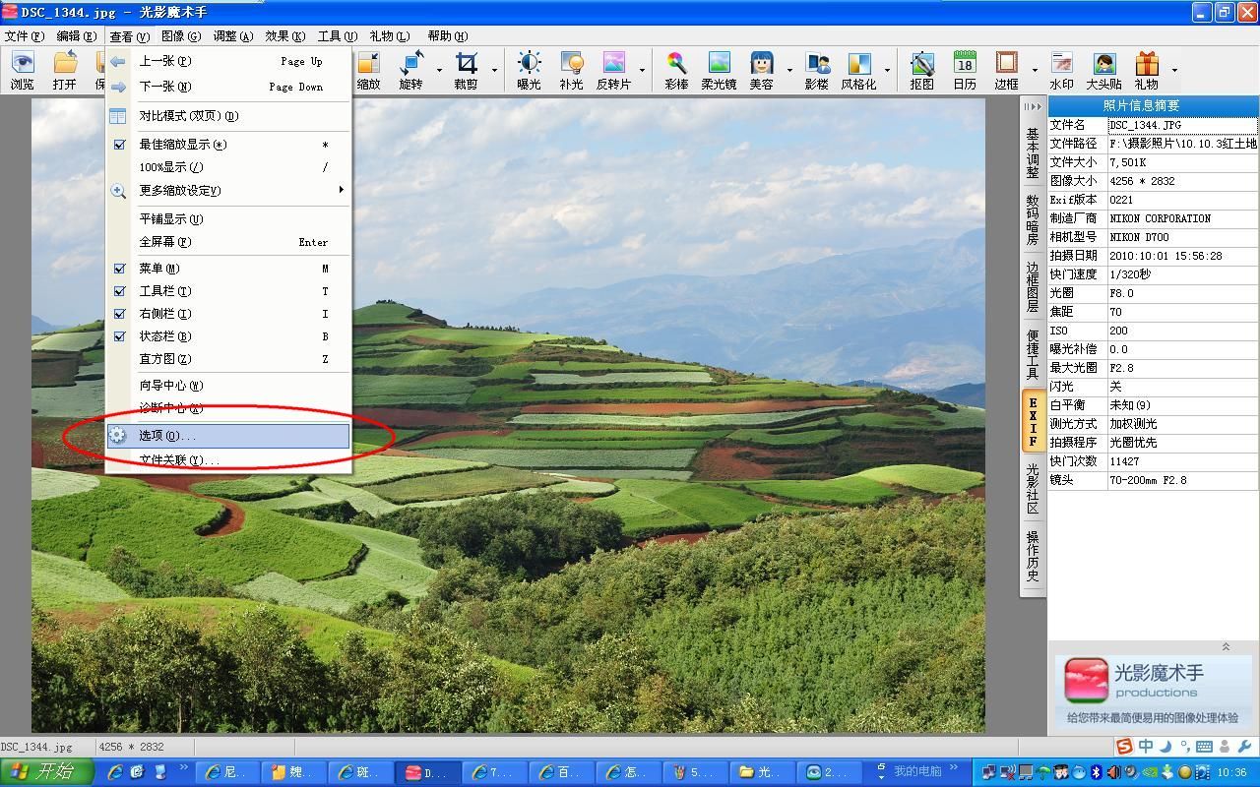1260x787 pixels.
Task: Open the 曝光 exposure tool
Action: (x=529, y=71)
